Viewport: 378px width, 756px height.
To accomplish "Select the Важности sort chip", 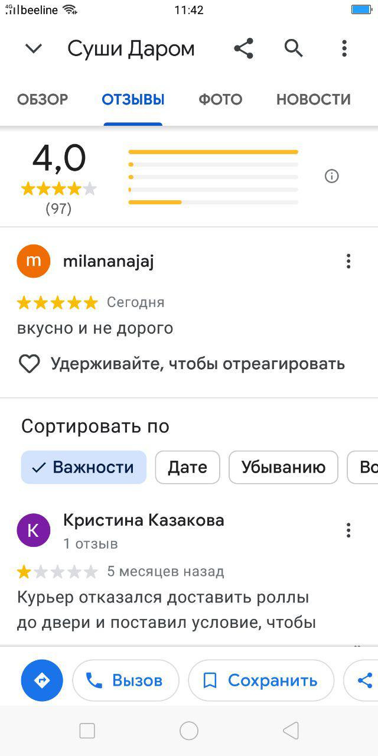I will (84, 467).
